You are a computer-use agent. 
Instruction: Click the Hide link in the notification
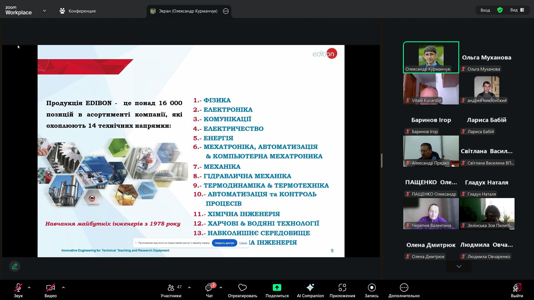[x=243, y=243]
